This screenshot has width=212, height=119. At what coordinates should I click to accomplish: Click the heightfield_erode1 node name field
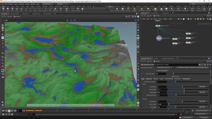176,65
